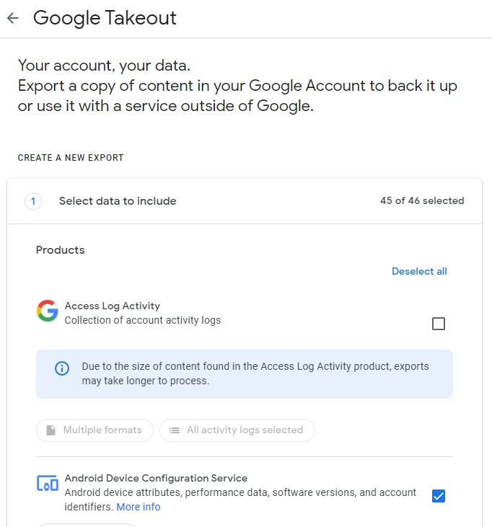Go back using the arrow beside Google Takeout
492x527 pixels.
click(x=13, y=18)
